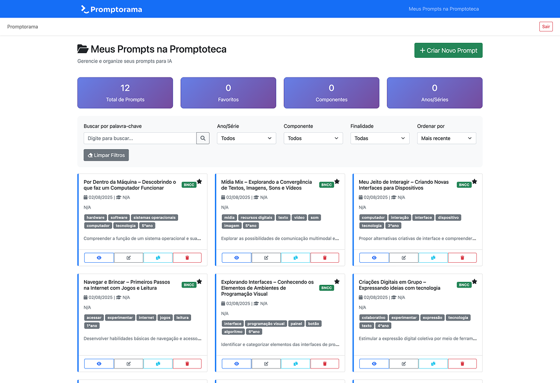View the 'Meu Jeito de Interagir' prompt

(x=374, y=258)
